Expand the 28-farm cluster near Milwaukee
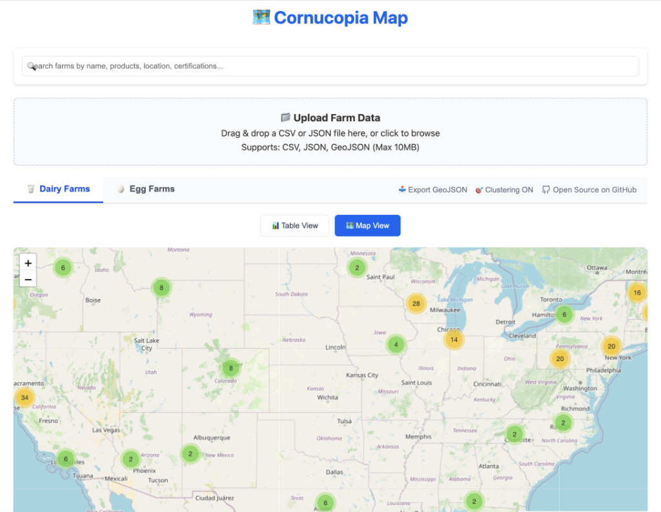The image size is (661, 512). 416,303
